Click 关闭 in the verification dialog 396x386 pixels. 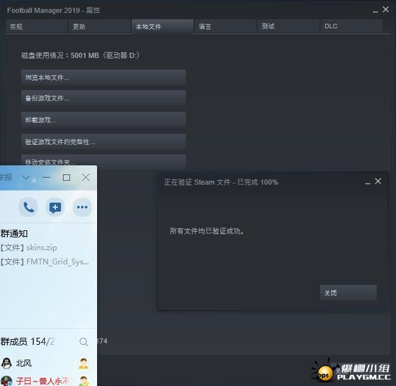point(348,293)
